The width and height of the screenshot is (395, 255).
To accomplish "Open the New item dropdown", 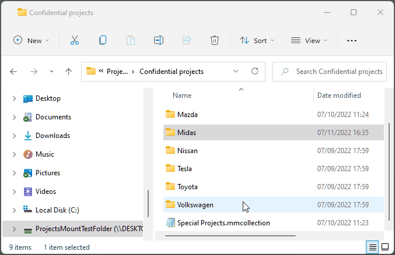I will [x=31, y=41].
